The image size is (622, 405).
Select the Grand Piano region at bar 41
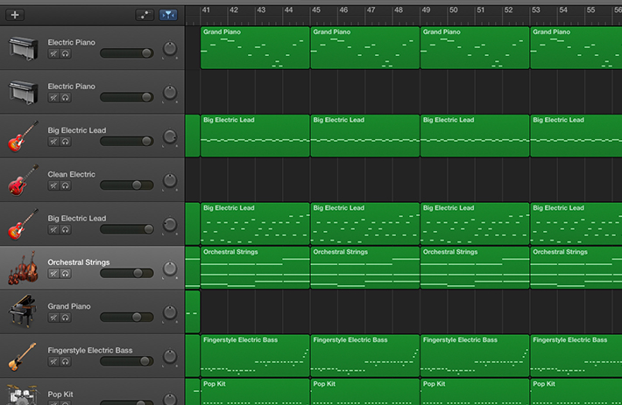click(255, 48)
